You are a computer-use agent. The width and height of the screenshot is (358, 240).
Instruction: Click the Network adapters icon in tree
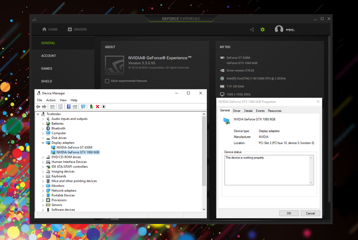tap(48, 191)
